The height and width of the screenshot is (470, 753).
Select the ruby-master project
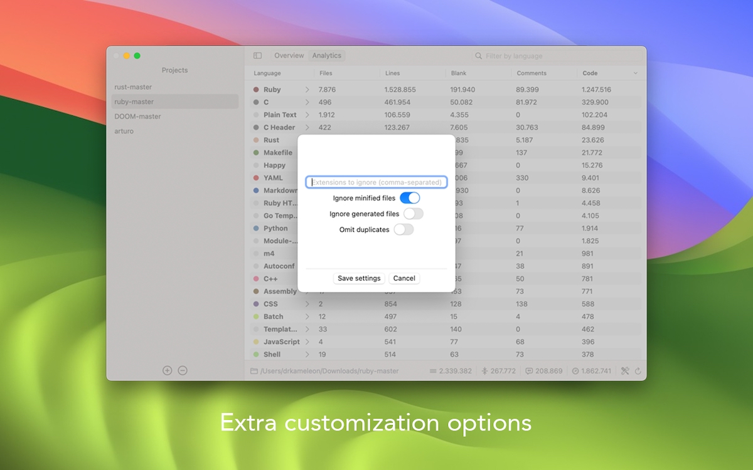(x=175, y=102)
